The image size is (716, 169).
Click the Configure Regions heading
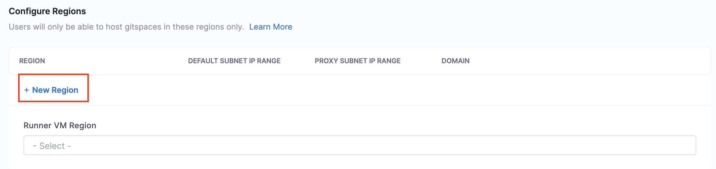click(x=47, y=11)
